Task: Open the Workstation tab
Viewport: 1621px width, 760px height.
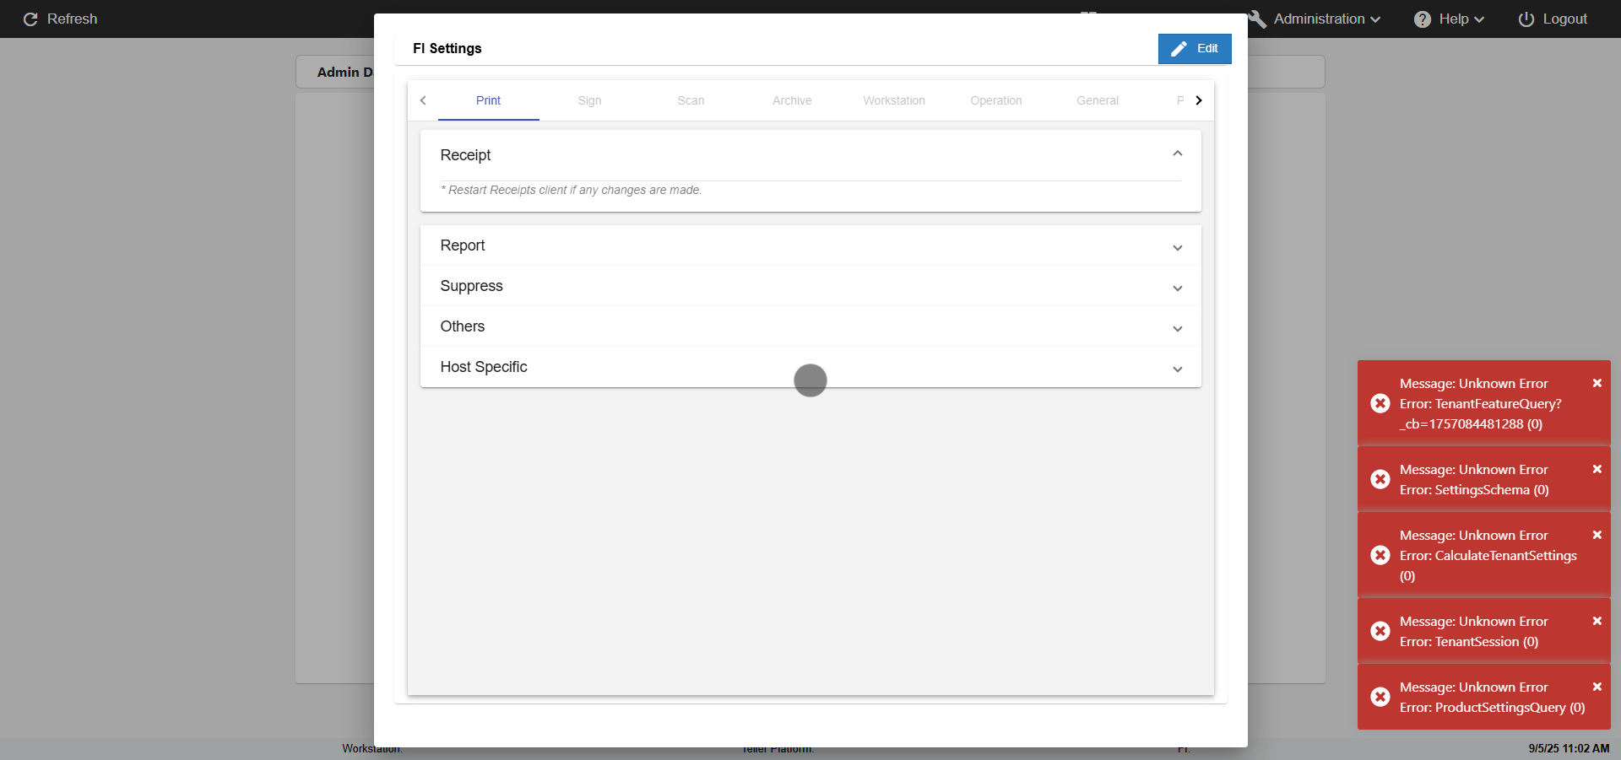Action: (x=894, y=100)
